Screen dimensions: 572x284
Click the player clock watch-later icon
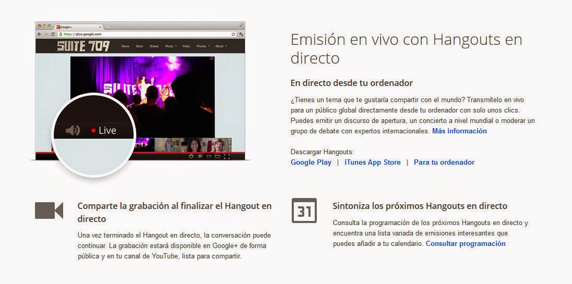(x=200, y=156)
